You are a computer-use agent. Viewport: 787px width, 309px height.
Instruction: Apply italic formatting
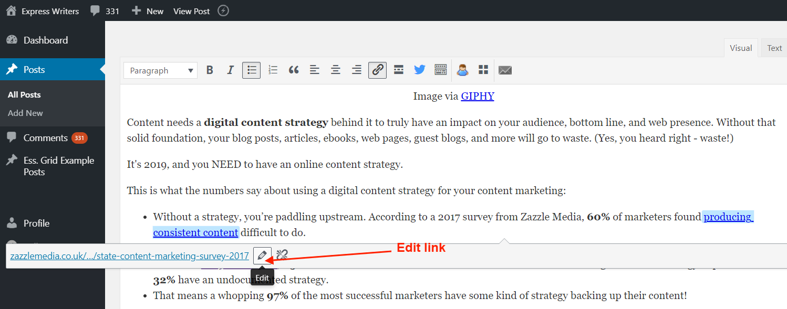pos(230,70)
